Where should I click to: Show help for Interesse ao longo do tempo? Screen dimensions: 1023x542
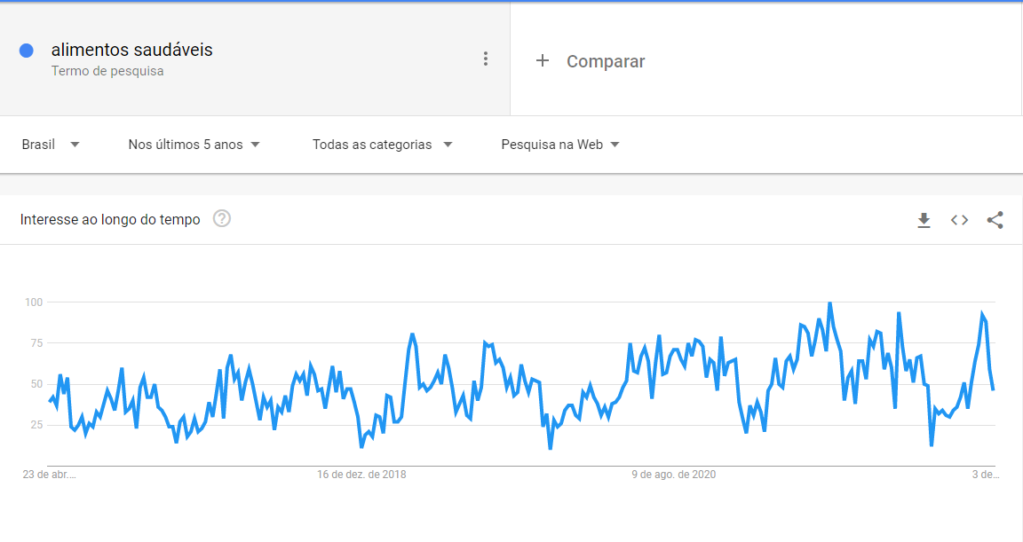[222, 218]
